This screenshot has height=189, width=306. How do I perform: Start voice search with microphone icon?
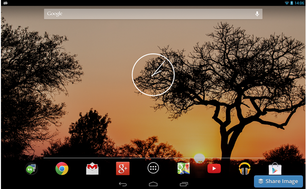pos(257,14)
